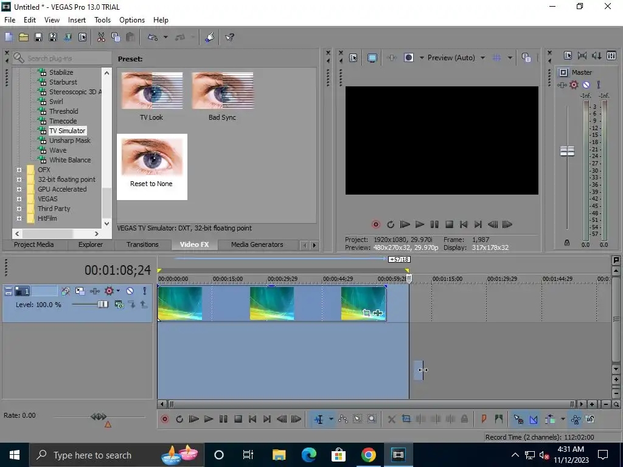
Task: Open the Tools menu
Action: pyautogui.click(x=102, y=20)
